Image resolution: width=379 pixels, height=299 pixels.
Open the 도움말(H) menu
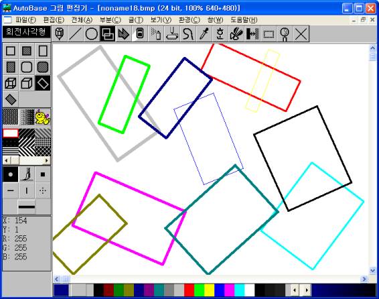244,20
